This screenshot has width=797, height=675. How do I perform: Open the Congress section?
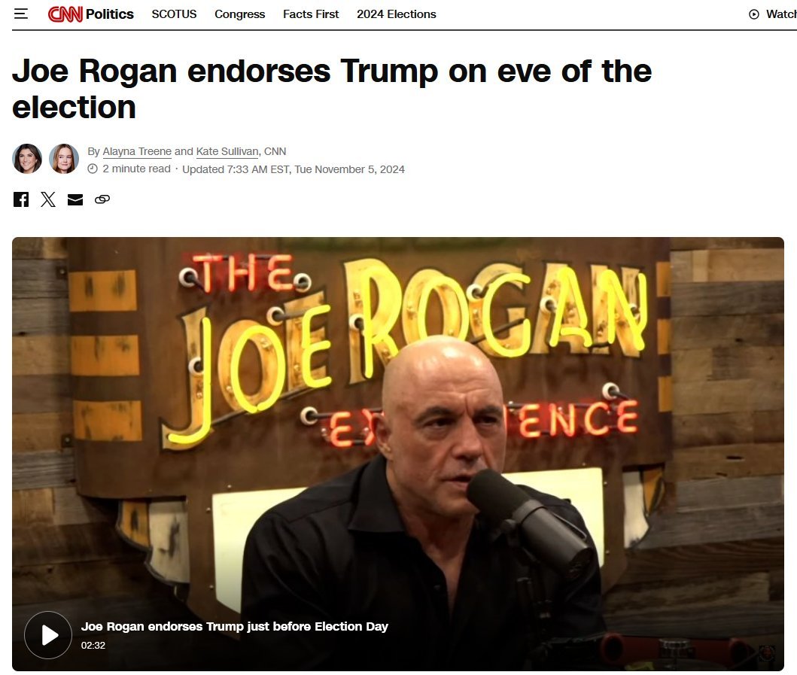point(240,14)
